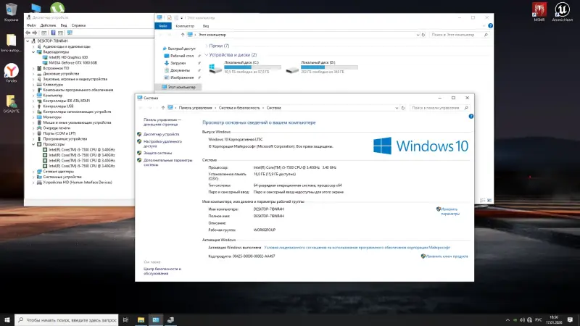This screenshot has height=326, width=580.
Task: Open the help icon in System window
Action: click(469, 115)
